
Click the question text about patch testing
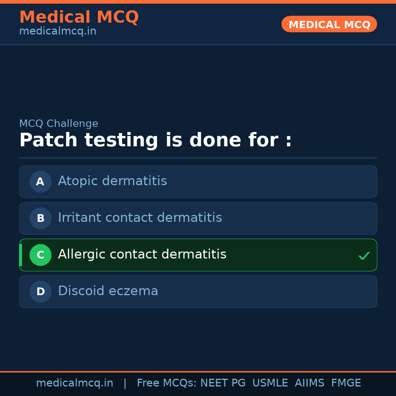pyautogui.click(x=155, y=140)
